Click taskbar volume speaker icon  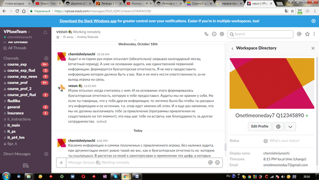pyautogui.click(x=283, y=176)
